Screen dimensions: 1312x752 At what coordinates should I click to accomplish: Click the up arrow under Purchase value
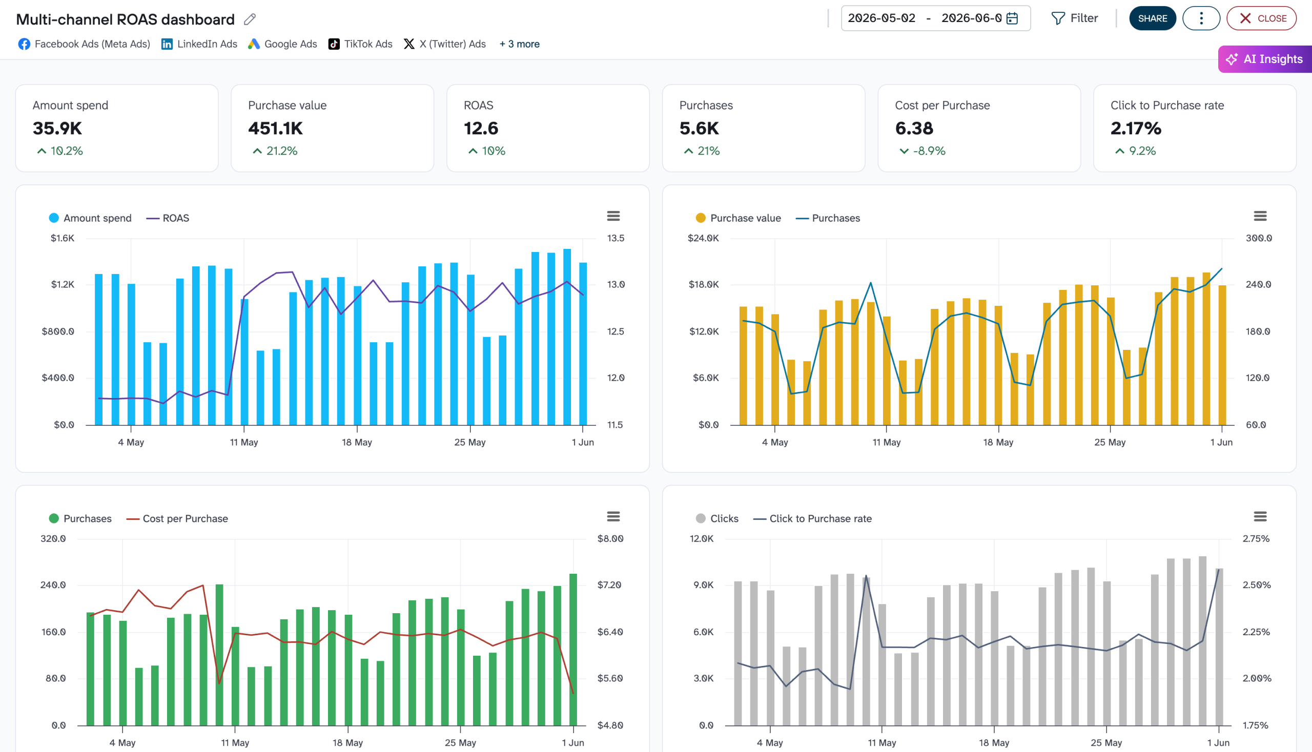pyautogui.click(x=257, y=151)
